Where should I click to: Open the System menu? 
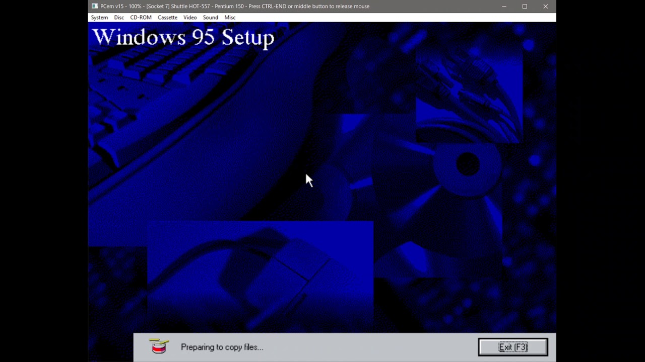coord(99,17)
